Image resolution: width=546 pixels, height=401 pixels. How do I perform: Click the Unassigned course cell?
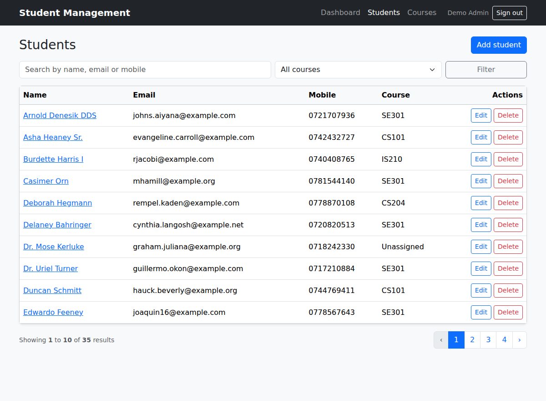point(403,247)
